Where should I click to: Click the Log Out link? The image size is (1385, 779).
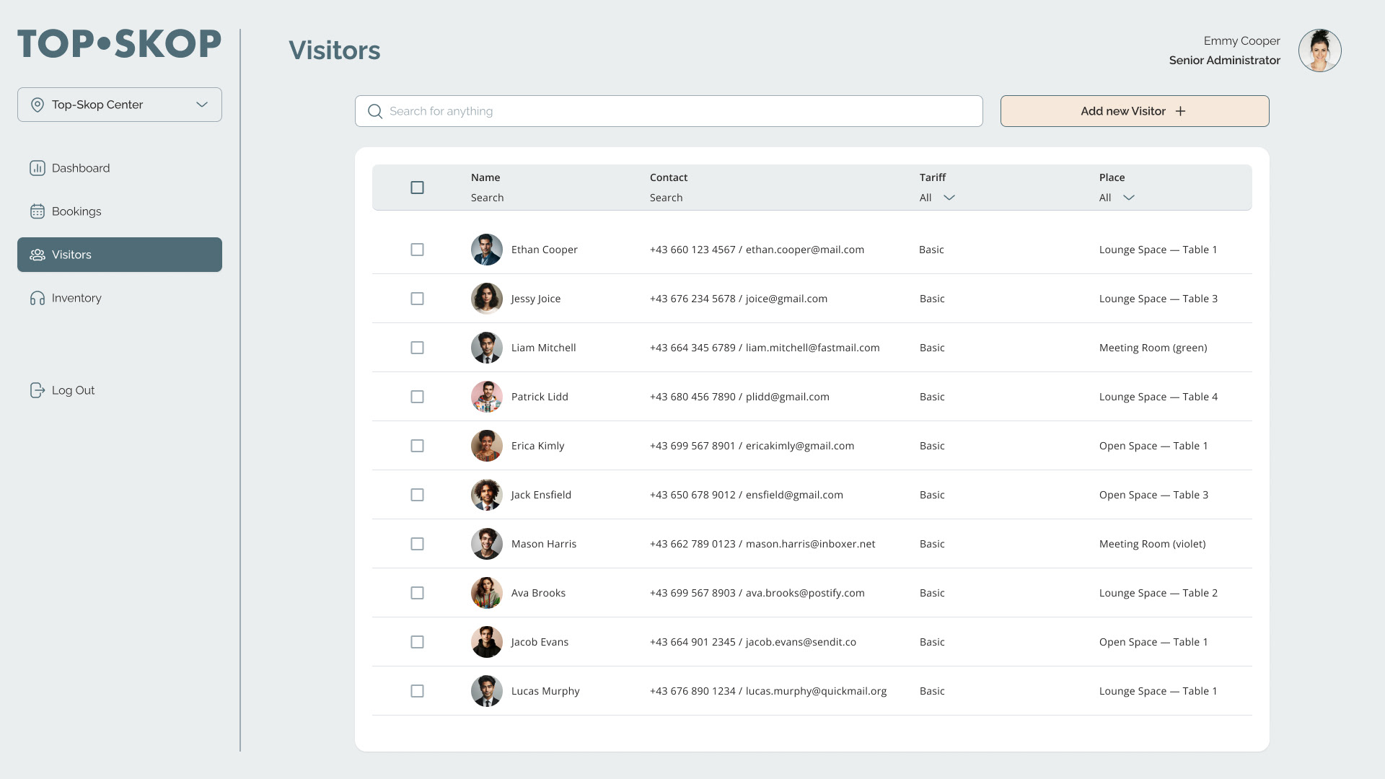73,390
